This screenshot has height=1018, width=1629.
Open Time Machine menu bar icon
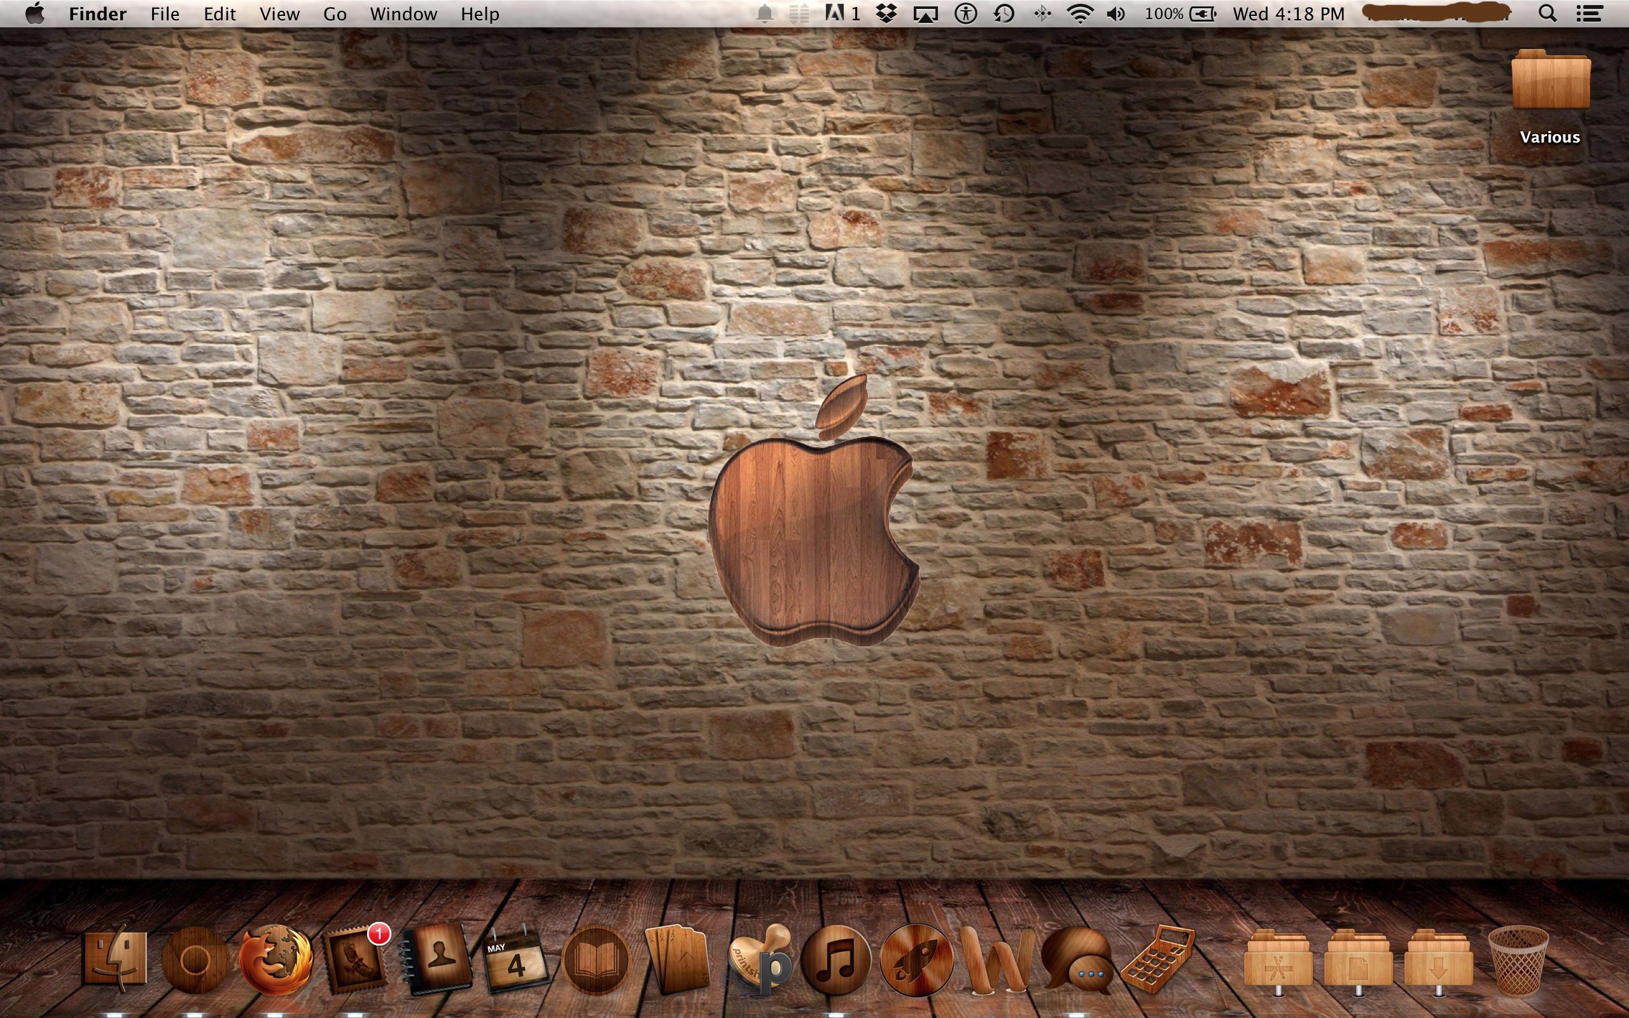1003,13
